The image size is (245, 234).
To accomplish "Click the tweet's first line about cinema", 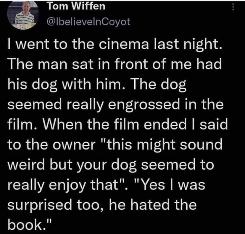I will tap(115, 44).
